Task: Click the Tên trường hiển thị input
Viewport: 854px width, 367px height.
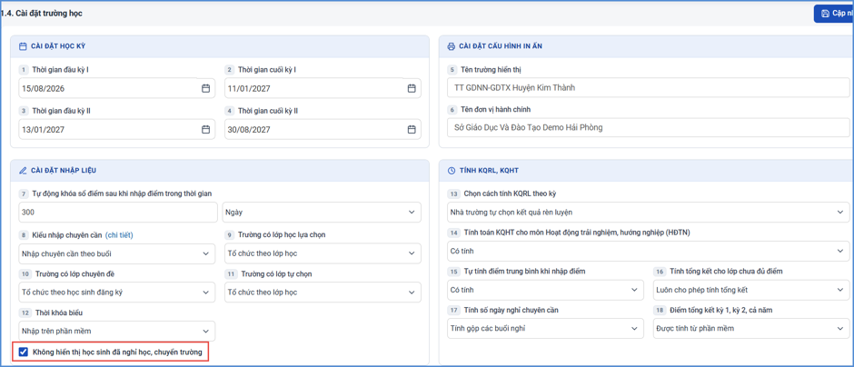Action: coord(648,87)
